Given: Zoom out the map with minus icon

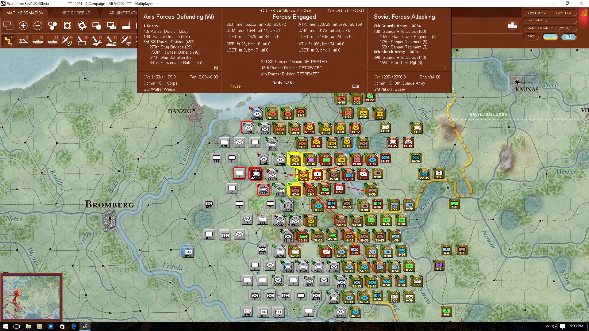Looking at the screenshot, I should click(x=38, y=26).
